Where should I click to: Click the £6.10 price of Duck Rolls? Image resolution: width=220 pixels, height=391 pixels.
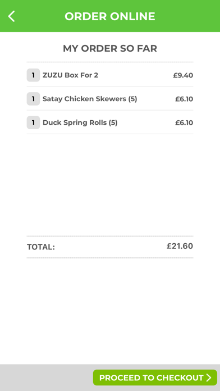click(184, 122)
